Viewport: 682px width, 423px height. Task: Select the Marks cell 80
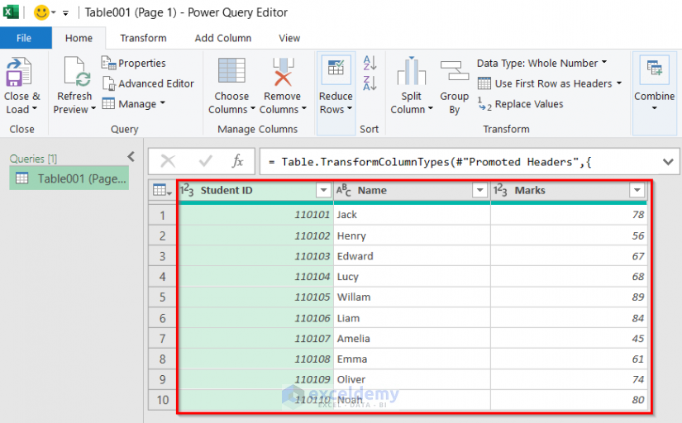click(569, 400)
